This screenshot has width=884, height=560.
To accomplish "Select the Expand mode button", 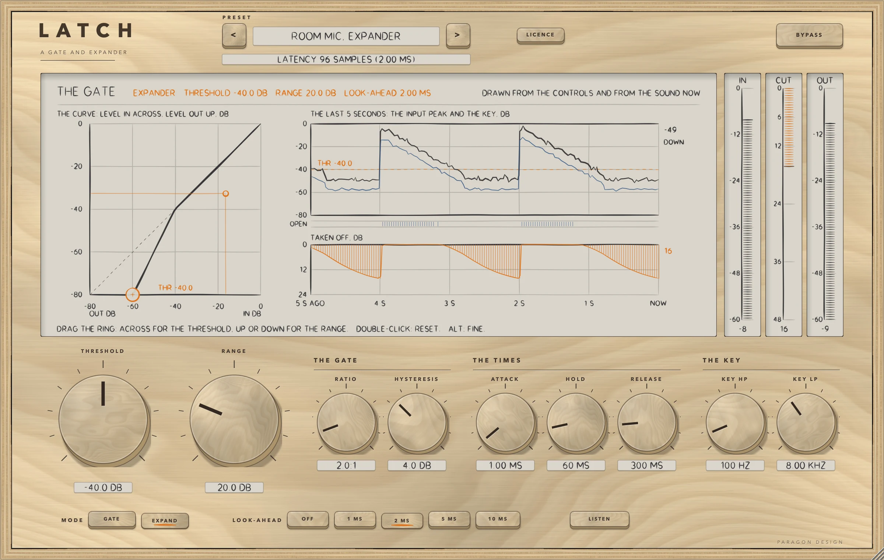I will pos(165,521).
